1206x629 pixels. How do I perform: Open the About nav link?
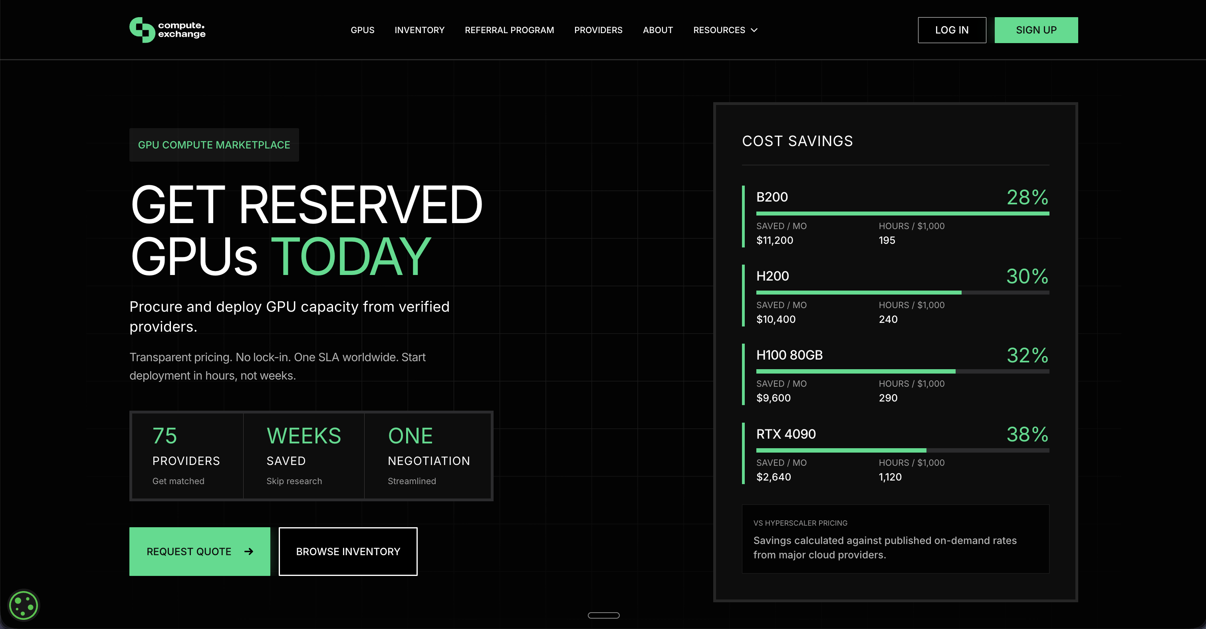pos(657,30)
